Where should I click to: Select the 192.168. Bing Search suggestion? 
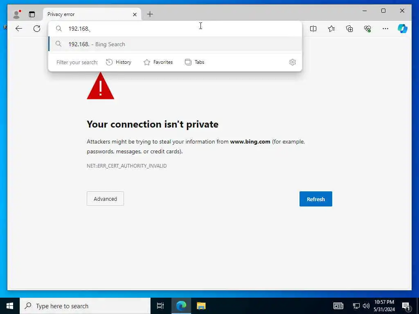175,44
